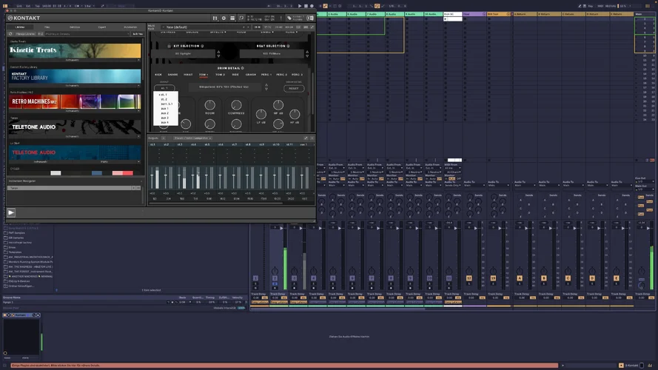Choose aux 1 in the output list
The image size is (658, 370).
pyautogui.click(x=165, y=109)
